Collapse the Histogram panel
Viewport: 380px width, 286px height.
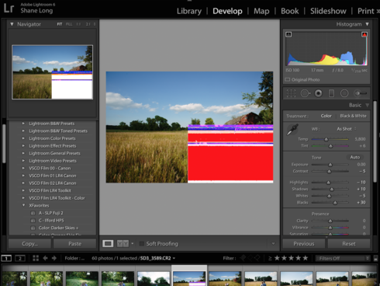(x=367, y=24)
